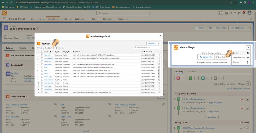Image resolution: width=256 pixels, height=133 pixels.
Task: Tick the checkbox for the PDF routine
Action: (42, 67)
